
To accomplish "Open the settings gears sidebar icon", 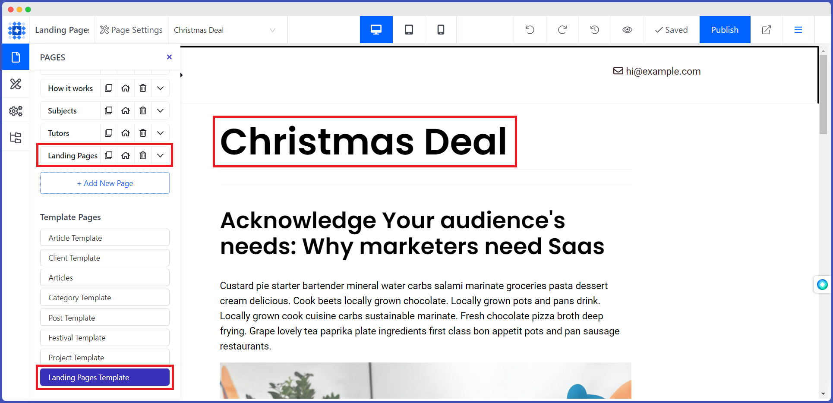I will tap(16, 111).
